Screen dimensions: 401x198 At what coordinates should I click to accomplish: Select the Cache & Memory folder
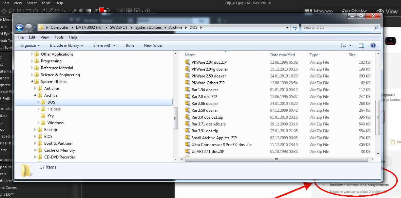[x=60, y=150]
